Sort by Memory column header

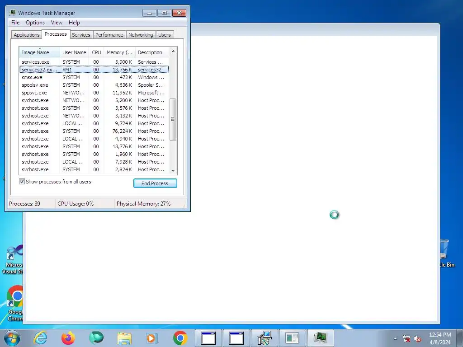[x=119, y=52]
